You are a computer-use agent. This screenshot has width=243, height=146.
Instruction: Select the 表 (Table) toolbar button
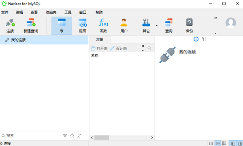tap(62, 25)
